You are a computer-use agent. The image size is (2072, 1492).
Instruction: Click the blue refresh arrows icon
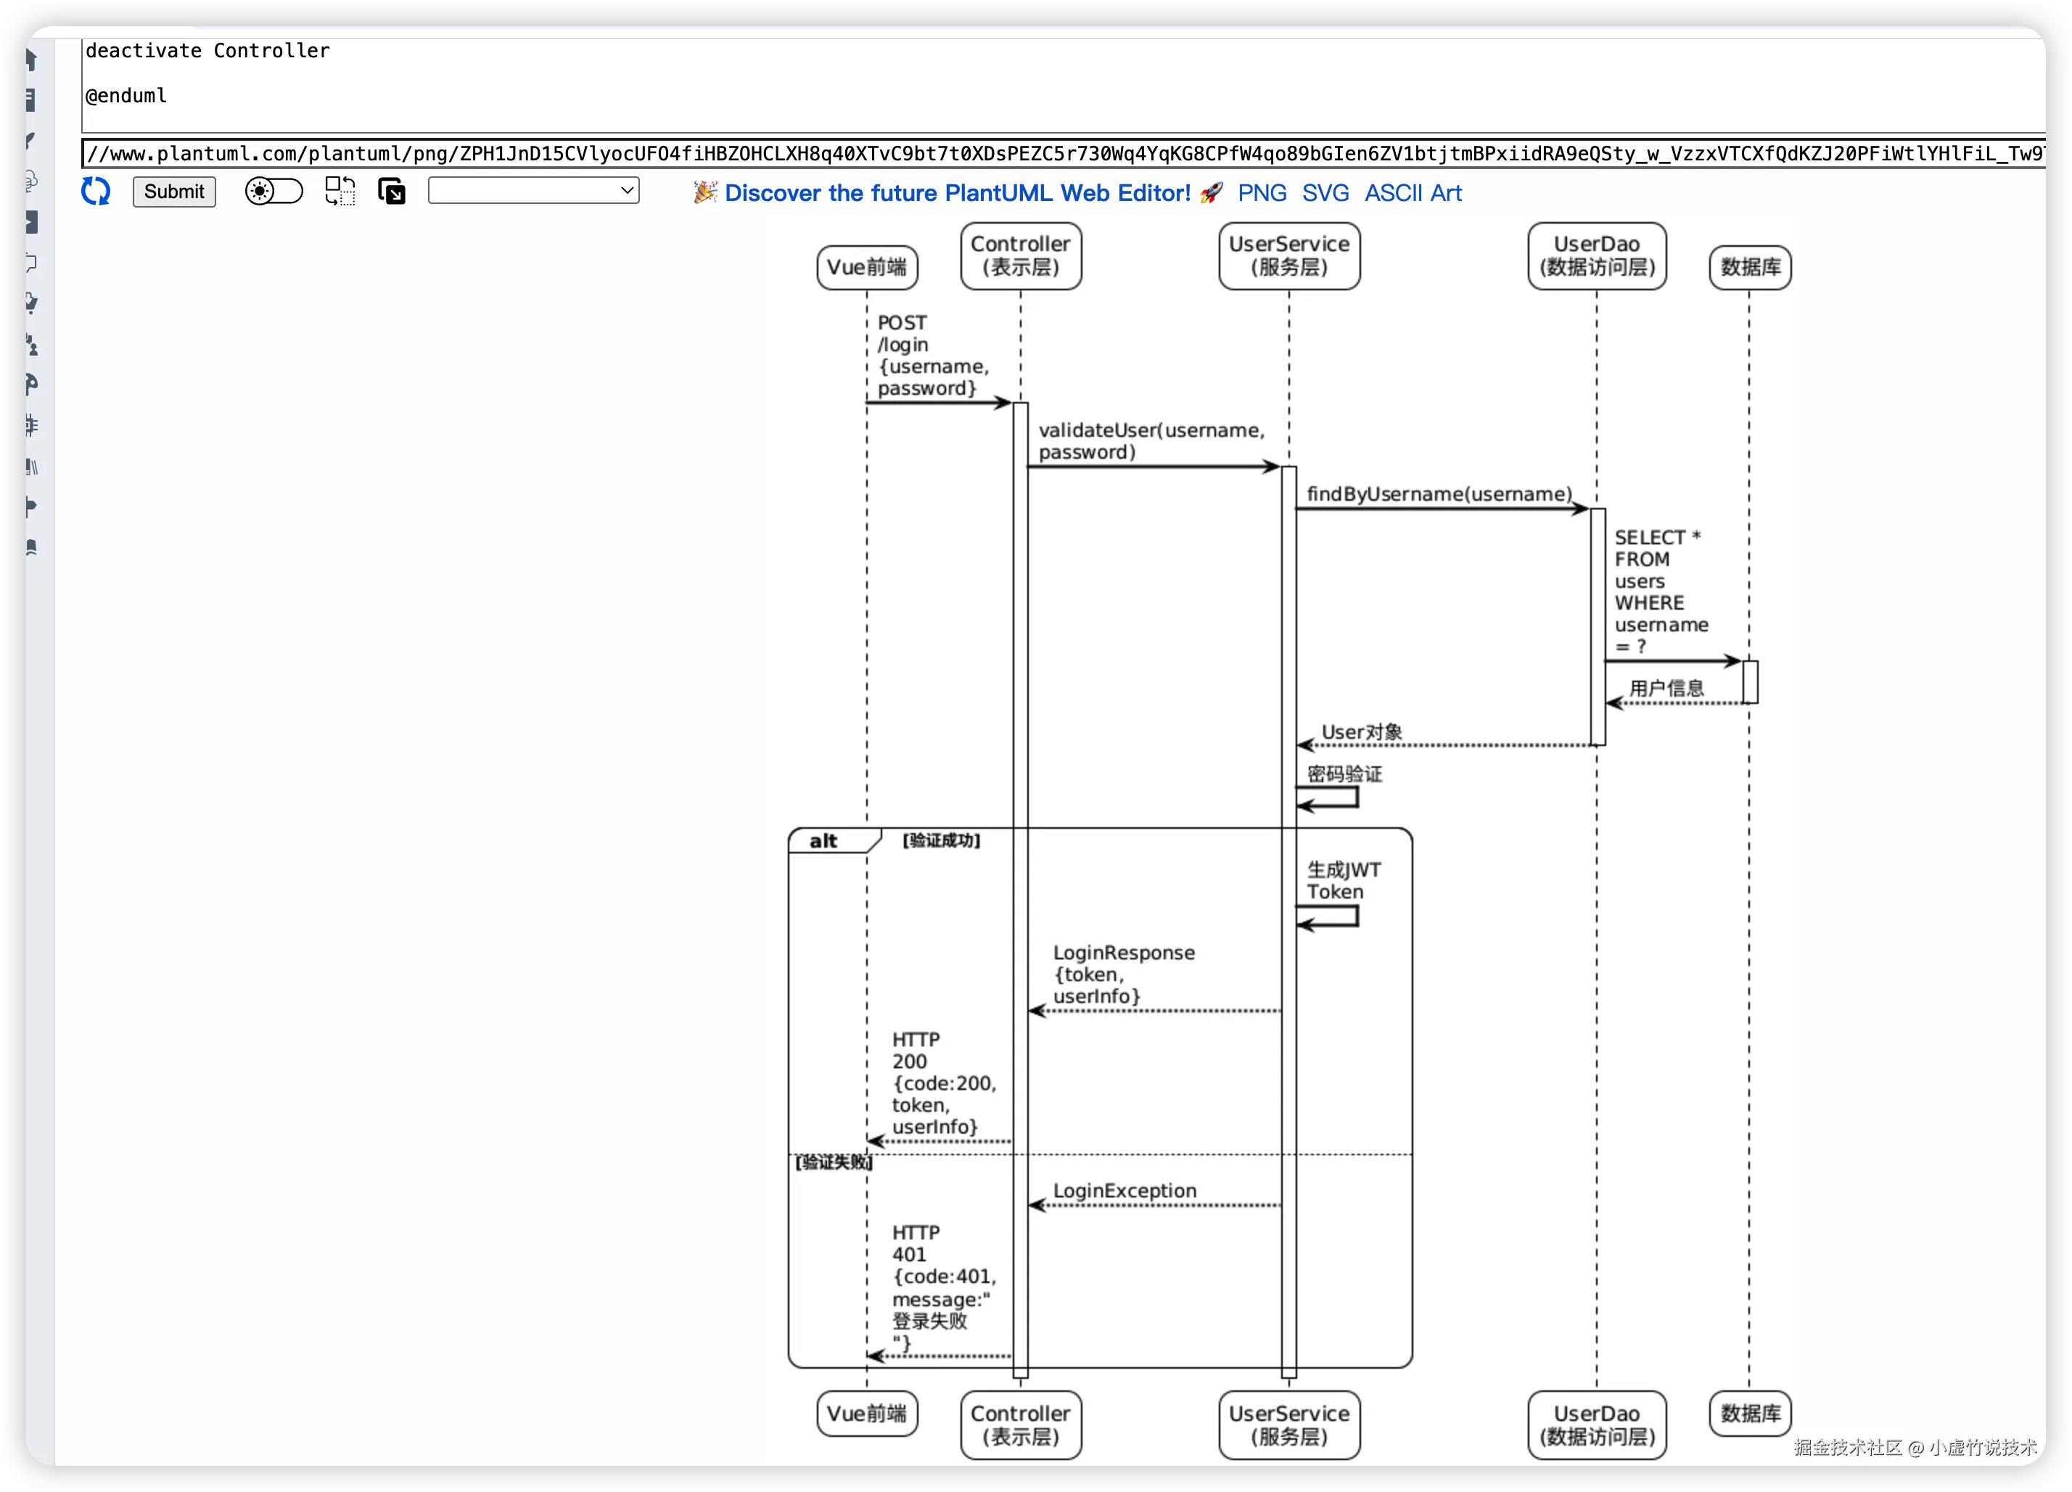(96, 192)
